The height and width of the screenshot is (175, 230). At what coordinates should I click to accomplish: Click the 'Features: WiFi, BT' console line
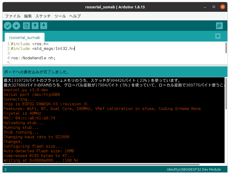click(x=102, y=109)
